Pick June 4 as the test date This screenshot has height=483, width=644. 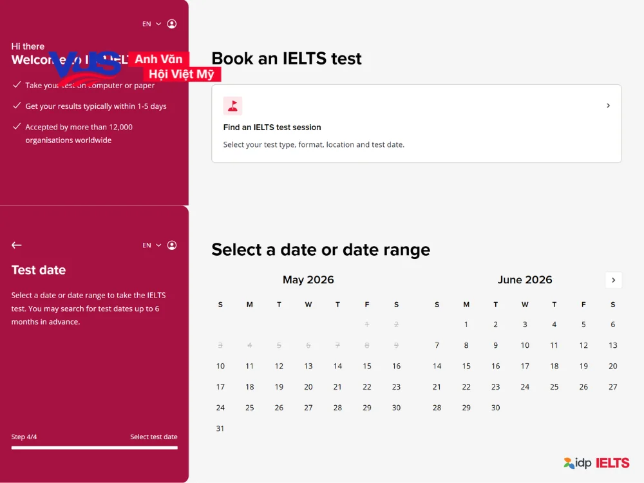[x=554, y=325]
